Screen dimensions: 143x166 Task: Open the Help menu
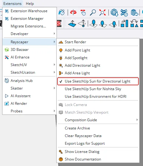pos(30,4)
